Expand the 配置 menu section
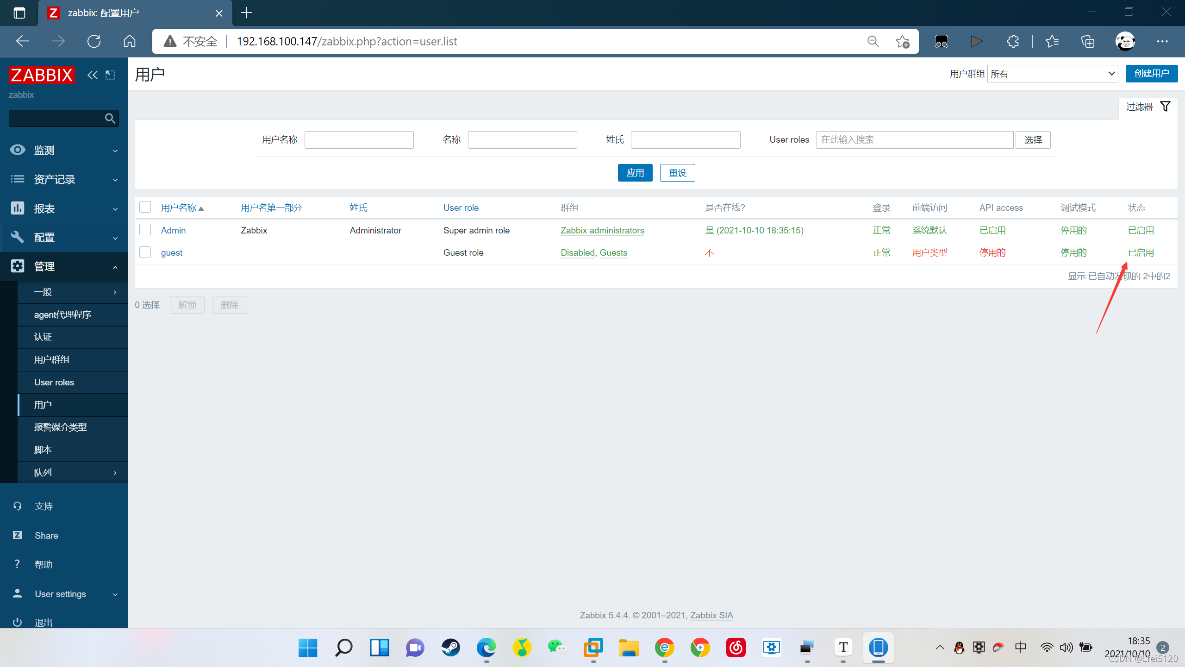Image resolution: width=1185 pixels, height=667 pixels. [x=64, y=238]
